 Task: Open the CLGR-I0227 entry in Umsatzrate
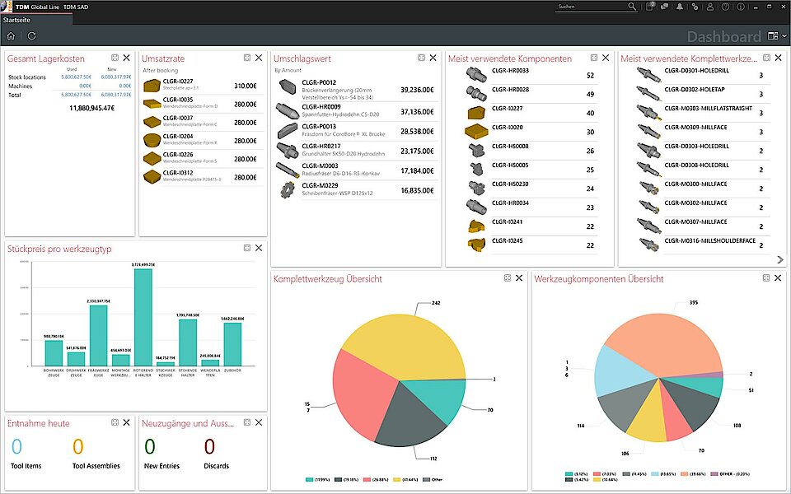177,82
